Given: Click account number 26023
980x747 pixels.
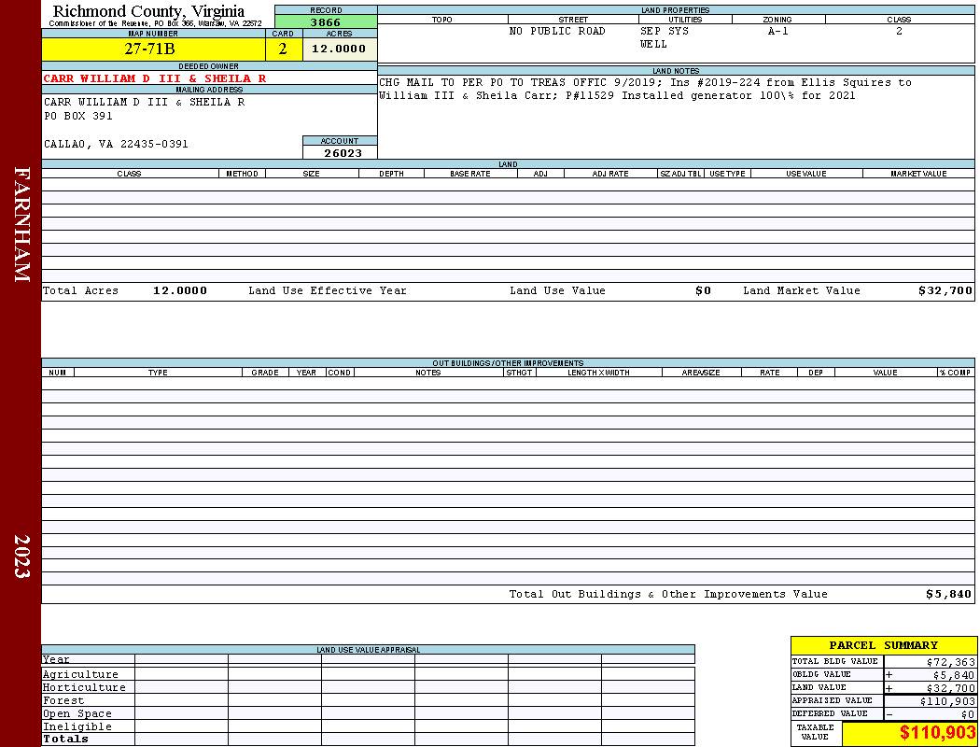Looking at the screenshot, I should pyautogui.click(x=343, y=152).
